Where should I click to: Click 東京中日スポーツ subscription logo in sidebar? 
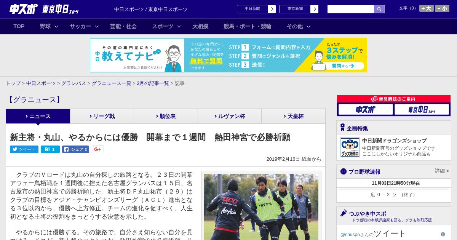tap(422, 110)
